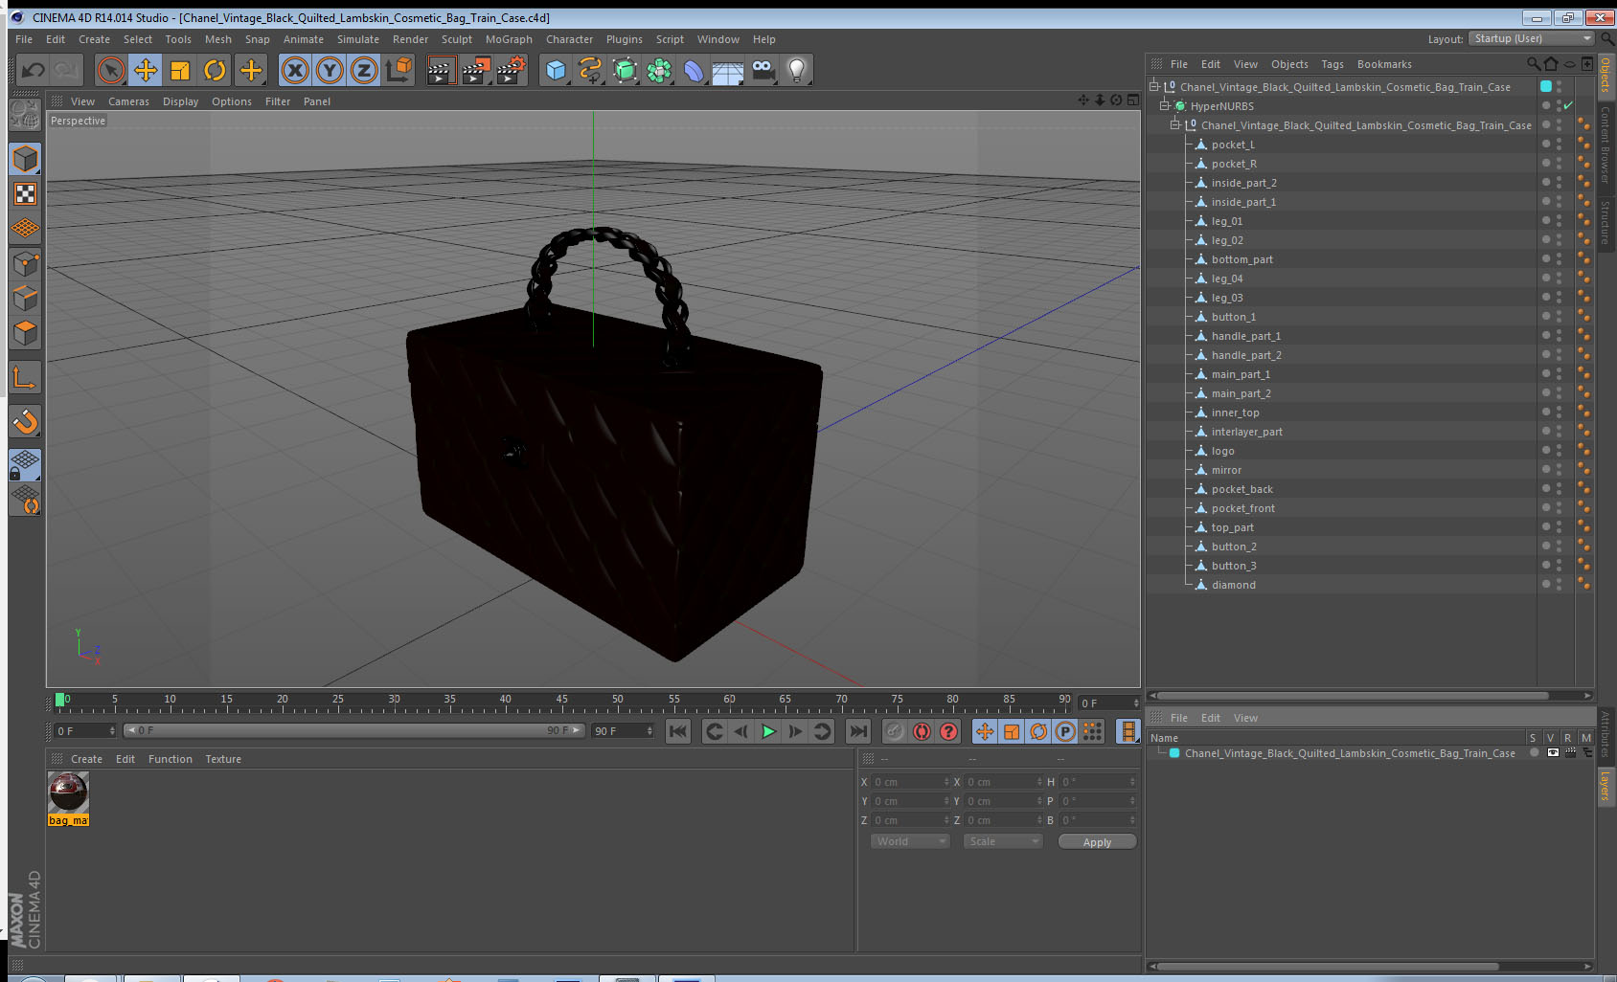Open the viewport Cameras menu
Screen dimensions: 1617x982
pos(128,101)
